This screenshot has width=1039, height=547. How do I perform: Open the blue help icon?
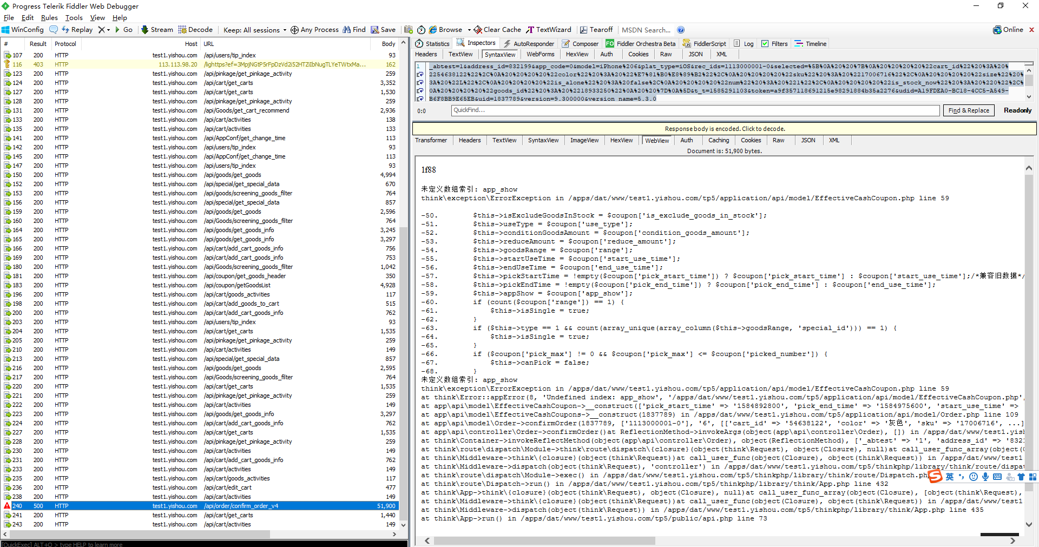pos(681,30)
